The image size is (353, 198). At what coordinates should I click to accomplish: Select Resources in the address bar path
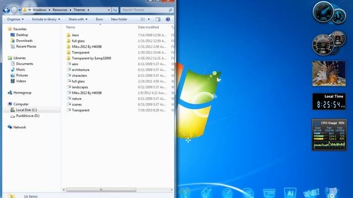point(60,10)
